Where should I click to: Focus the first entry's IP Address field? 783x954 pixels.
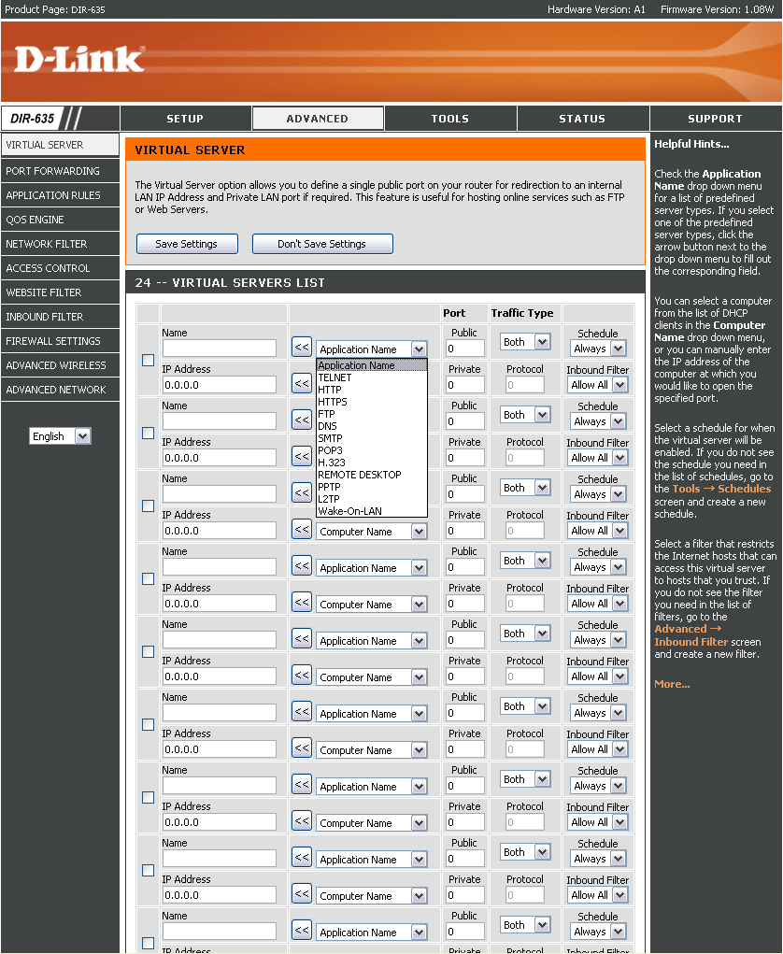(x=219, y=385)
